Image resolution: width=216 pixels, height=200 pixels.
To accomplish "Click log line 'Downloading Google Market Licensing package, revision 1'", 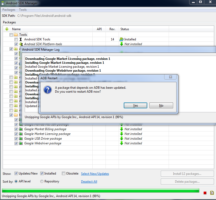I will [x=68, y=59].
